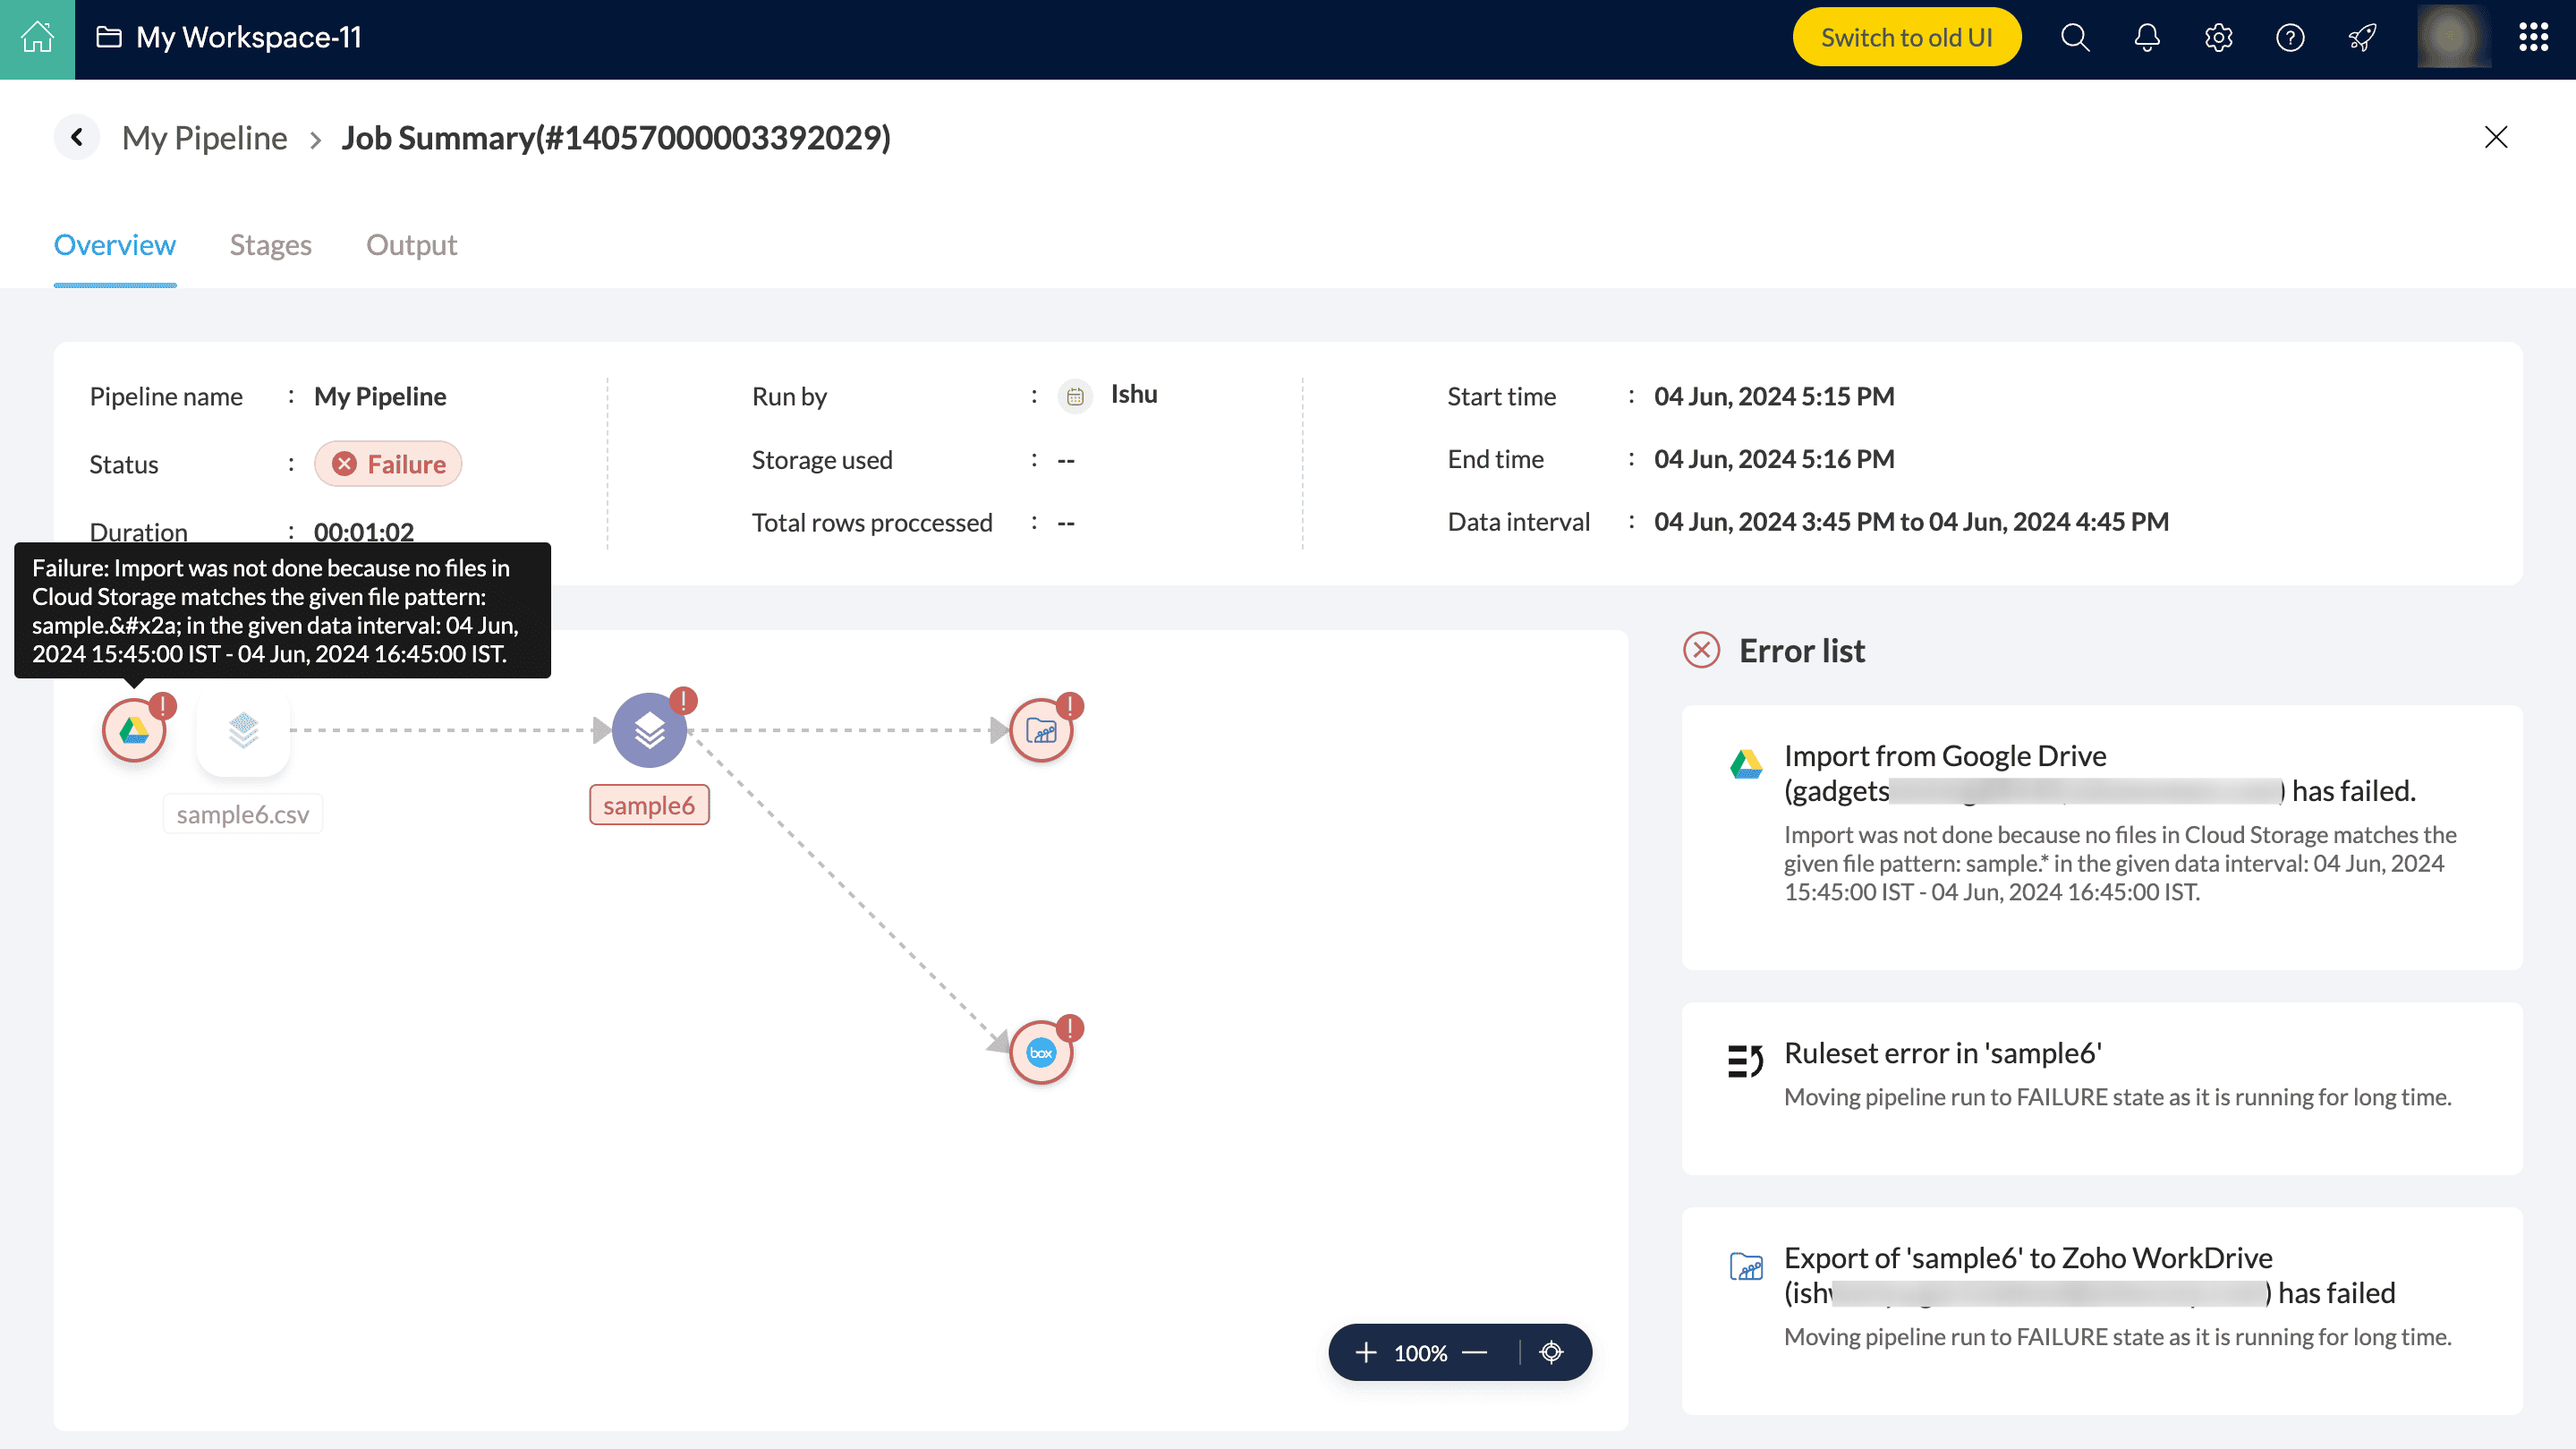2576x1449 pixels.
Task: Click the rocket icon in header
Action: click(x=2362, y=38)
